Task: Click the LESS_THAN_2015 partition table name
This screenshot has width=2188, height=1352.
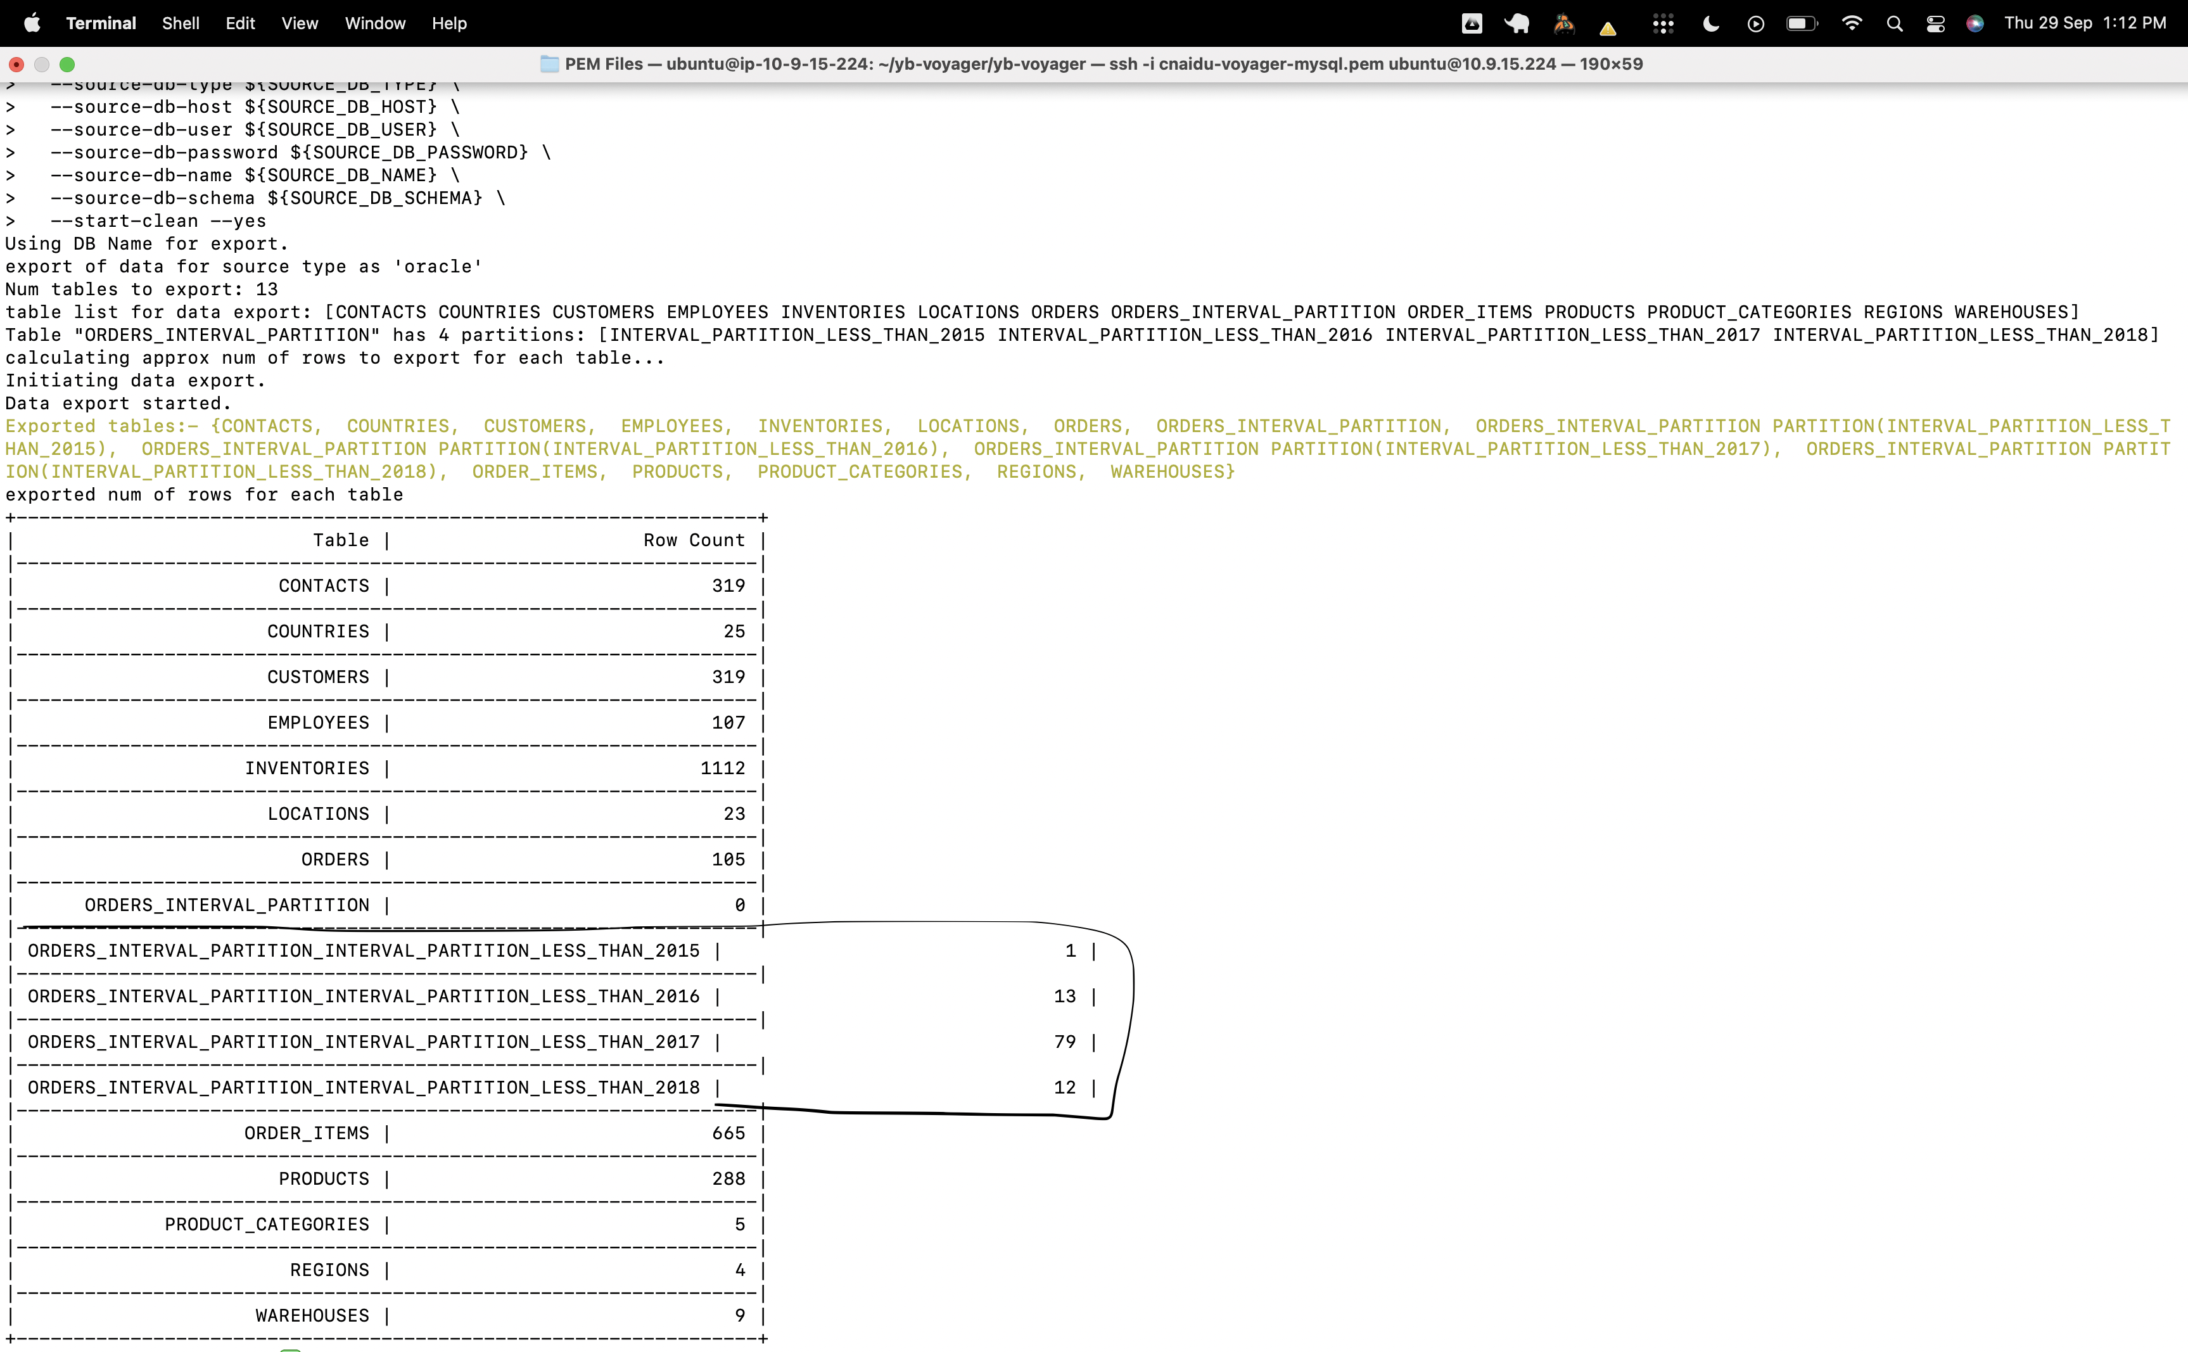Action: point(364,950)
